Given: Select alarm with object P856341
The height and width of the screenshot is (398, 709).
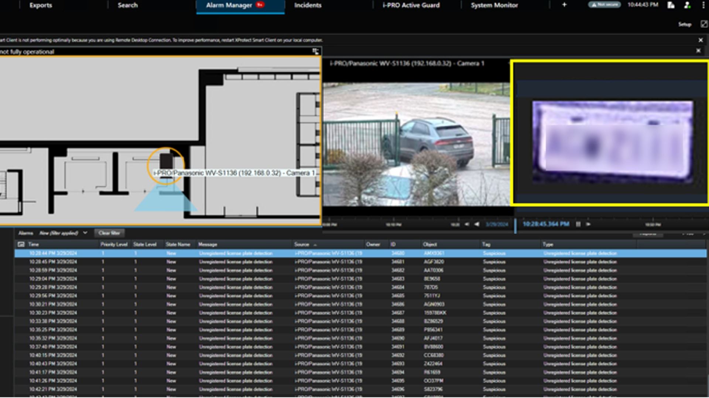Looking at the screenshot, I should point(361,330).
